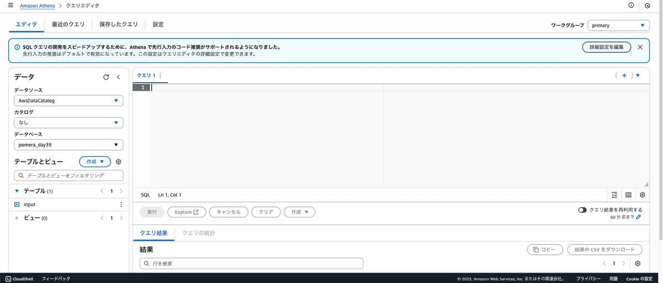Click the input table name

(x=29, y=205)
